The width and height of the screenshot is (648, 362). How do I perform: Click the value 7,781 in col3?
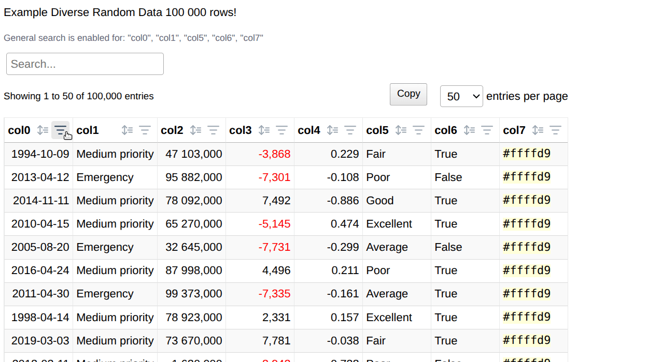pos(277,340)
